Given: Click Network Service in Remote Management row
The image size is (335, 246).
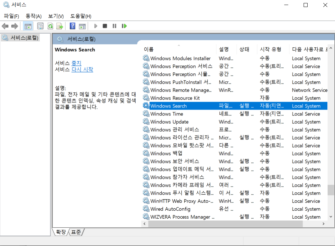Looking at the screenshot, I should pos(310,90).
